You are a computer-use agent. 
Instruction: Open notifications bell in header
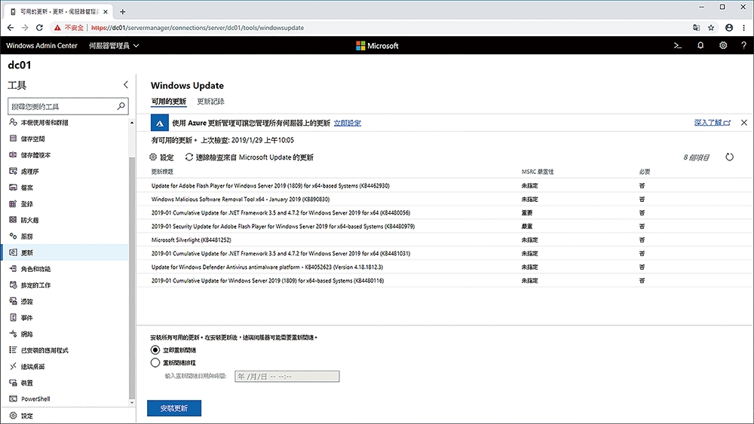pos(700,46)
